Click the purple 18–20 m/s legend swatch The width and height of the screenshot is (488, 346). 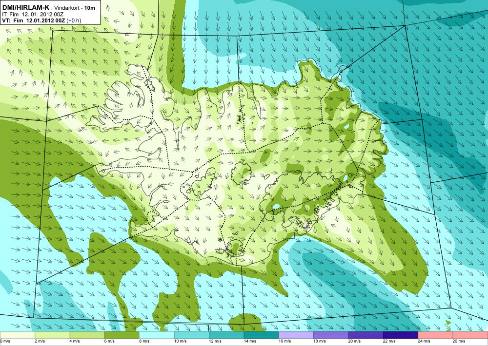(x=331, y=335)
